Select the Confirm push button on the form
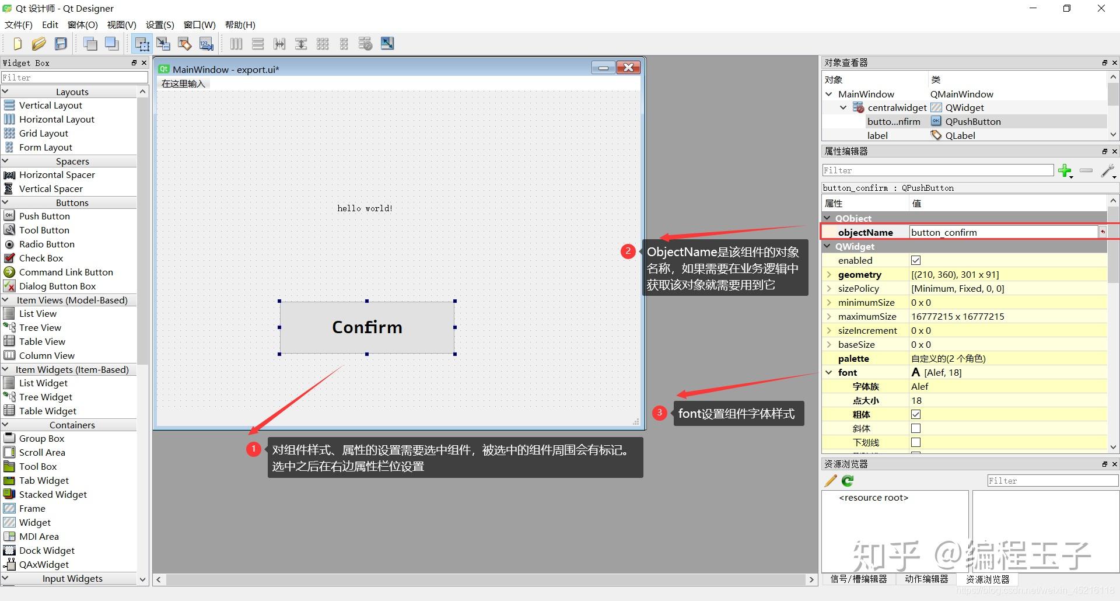This screenshot has height=601, width=1120. (x=367, y=327)
